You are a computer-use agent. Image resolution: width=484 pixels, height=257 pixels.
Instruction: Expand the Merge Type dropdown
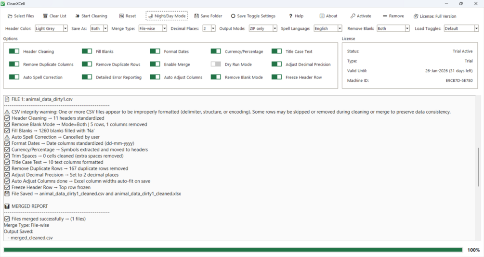(x=153, y=28)
